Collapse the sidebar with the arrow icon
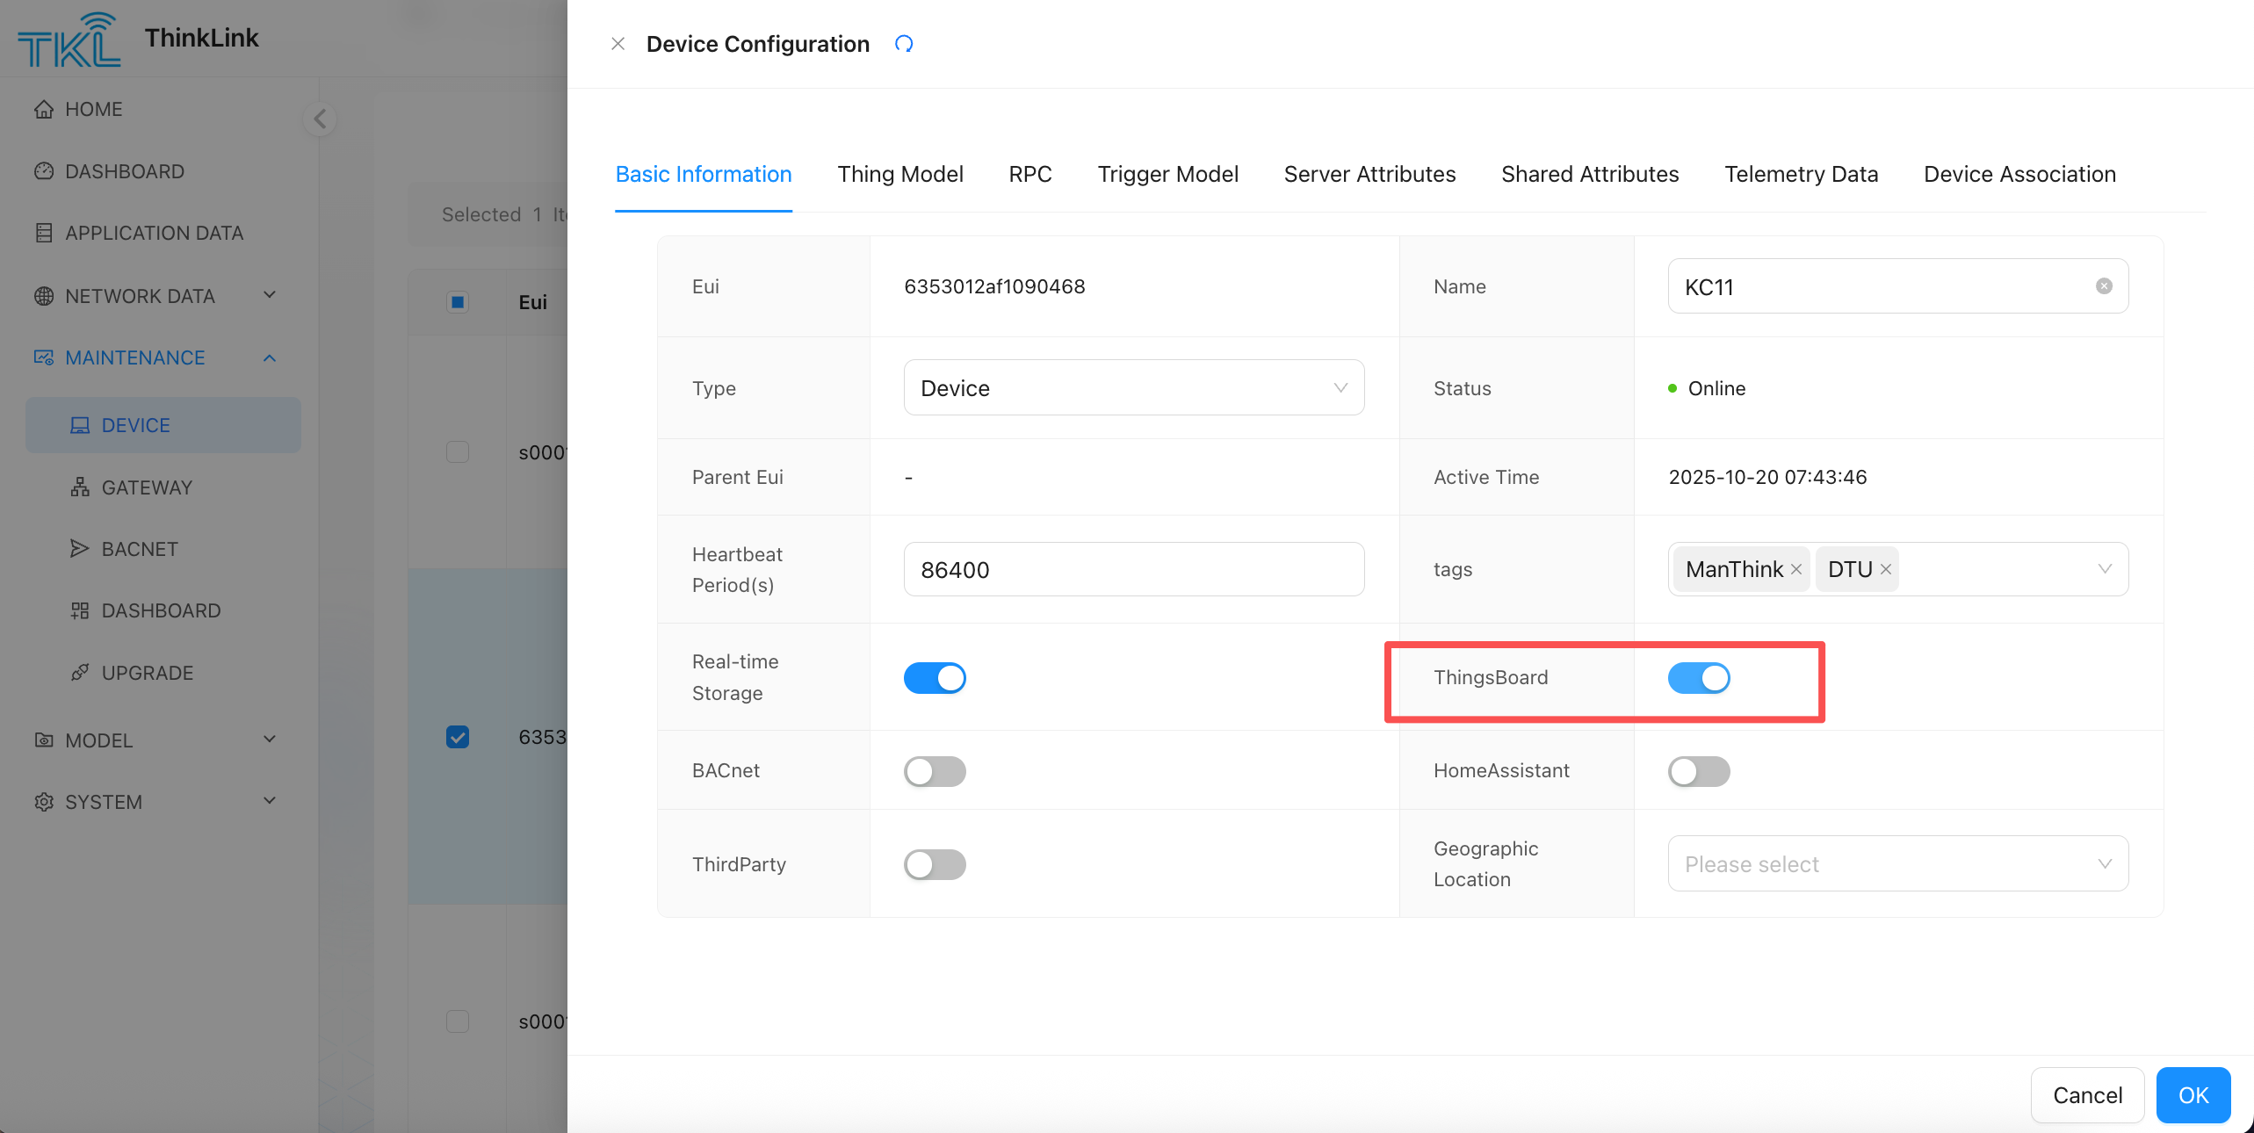Image resolution: width=2254 pixels, height=1133 pixels. [320, 119]
